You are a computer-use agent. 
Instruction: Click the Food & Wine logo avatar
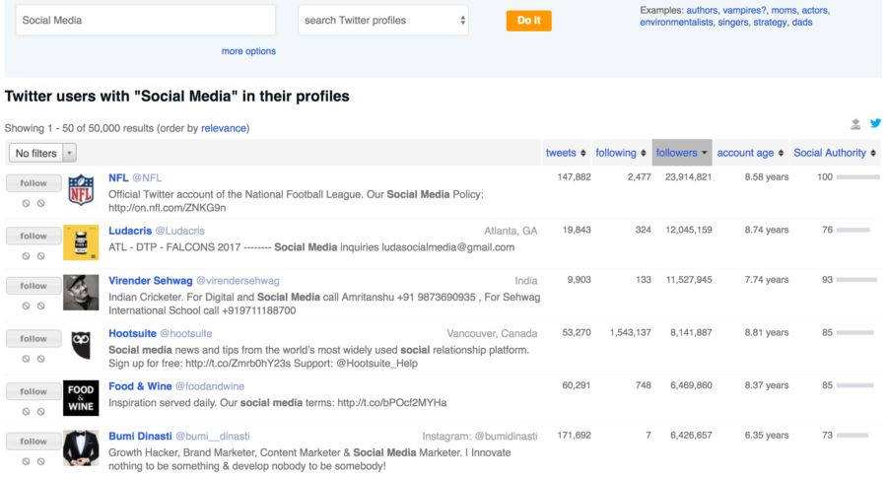click(81, 398)
